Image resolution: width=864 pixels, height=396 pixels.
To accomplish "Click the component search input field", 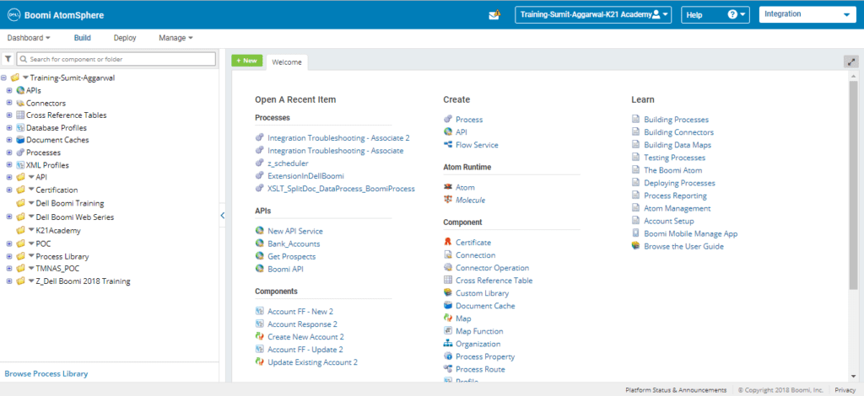I will point(116,59).
